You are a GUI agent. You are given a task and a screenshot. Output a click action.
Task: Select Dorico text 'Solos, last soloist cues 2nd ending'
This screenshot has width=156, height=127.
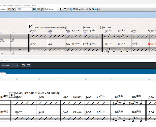tap(37, 93)
